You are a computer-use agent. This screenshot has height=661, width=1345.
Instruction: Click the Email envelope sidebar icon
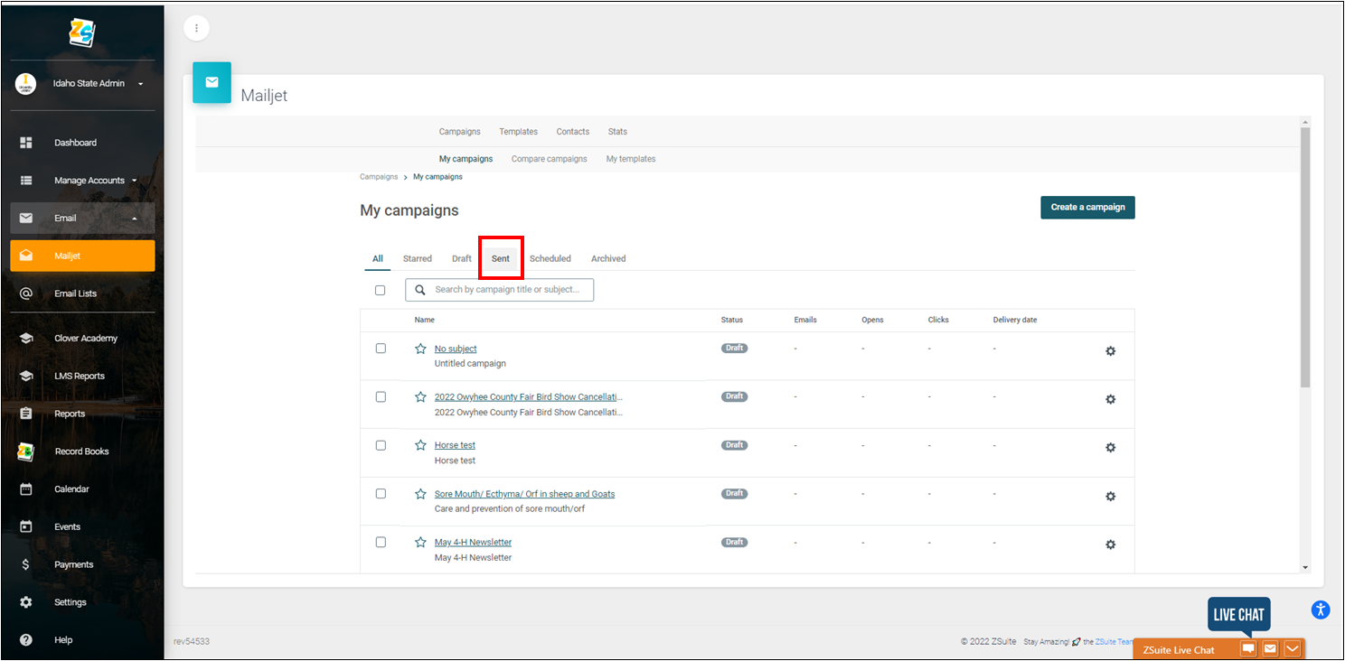coord(26,218)
